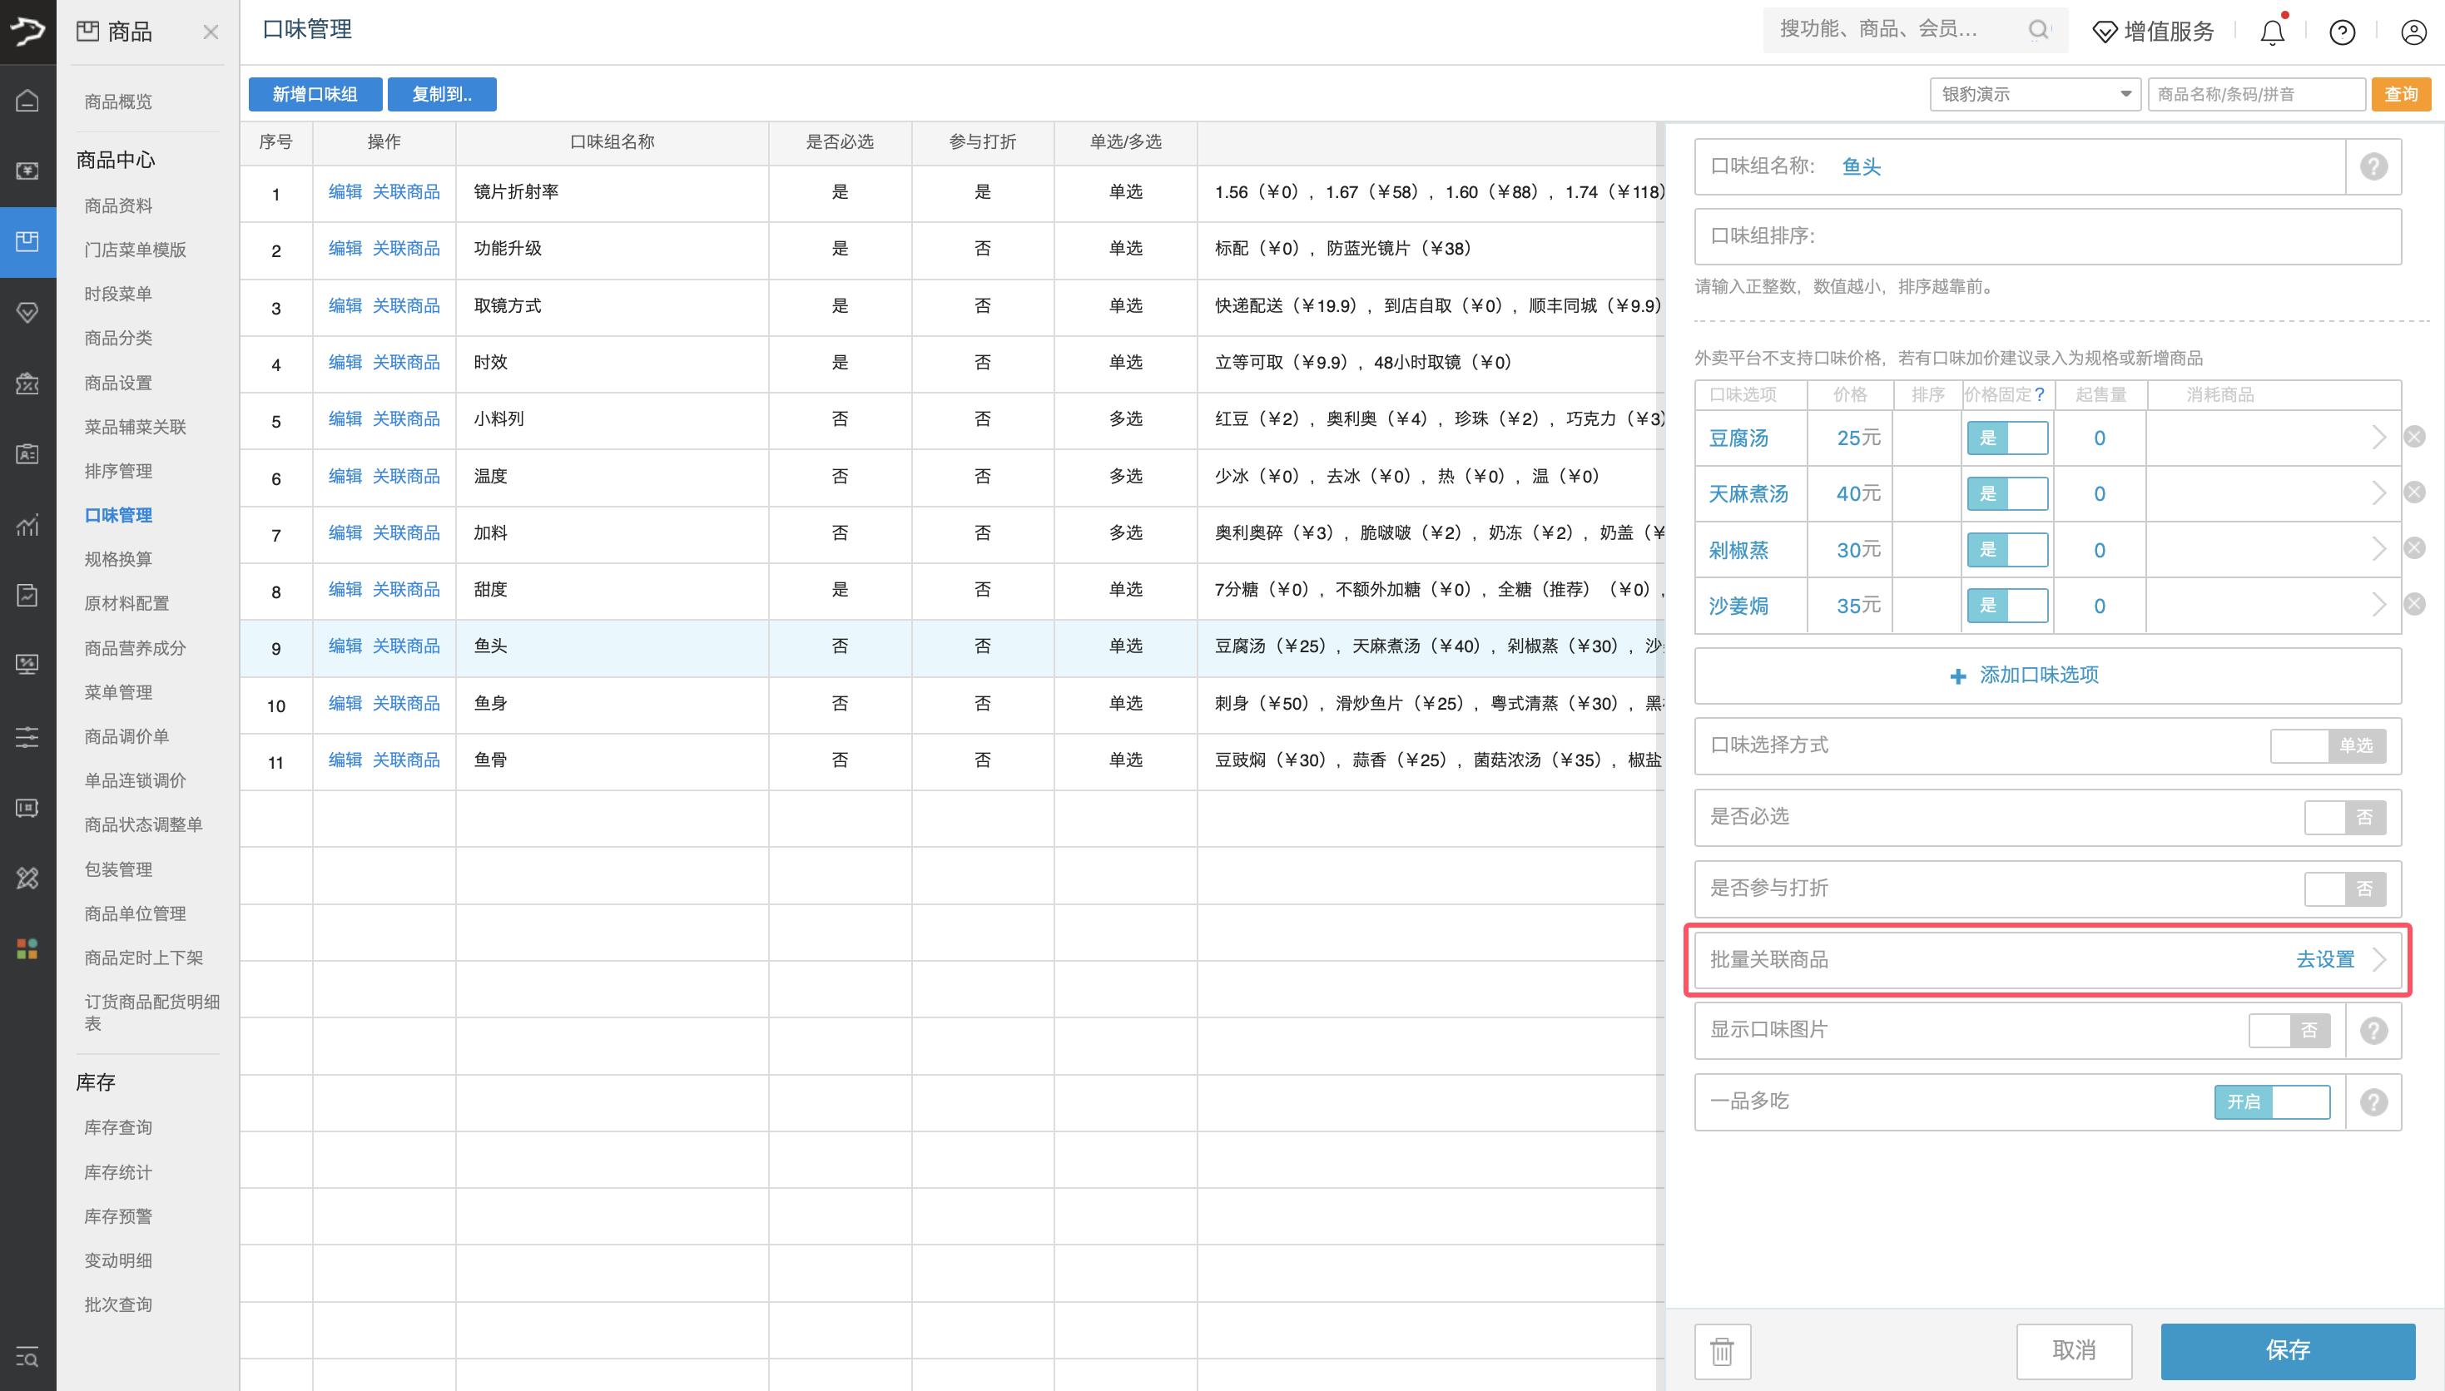This screenshot has width=2445, height=1391.
Task: Open the user account icon
Action: pyautogui.click(x=2413, y=32)
